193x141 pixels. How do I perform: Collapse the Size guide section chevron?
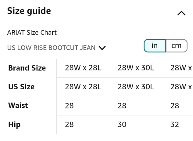181,14
